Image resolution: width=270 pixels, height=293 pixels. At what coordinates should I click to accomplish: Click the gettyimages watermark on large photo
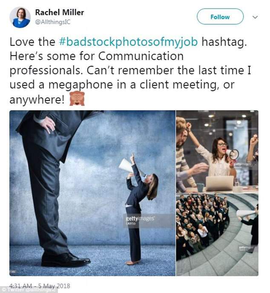click(x=140, y=220)
